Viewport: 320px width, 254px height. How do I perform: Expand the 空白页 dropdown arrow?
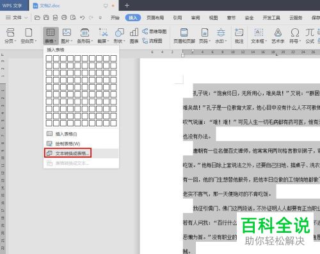(36, 41)
